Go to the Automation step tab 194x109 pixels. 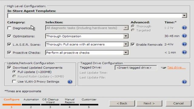coord(31,100)
